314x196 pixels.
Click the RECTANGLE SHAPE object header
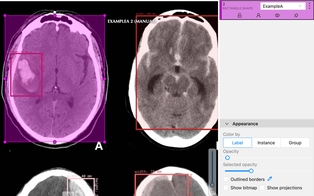pos(238,8)
